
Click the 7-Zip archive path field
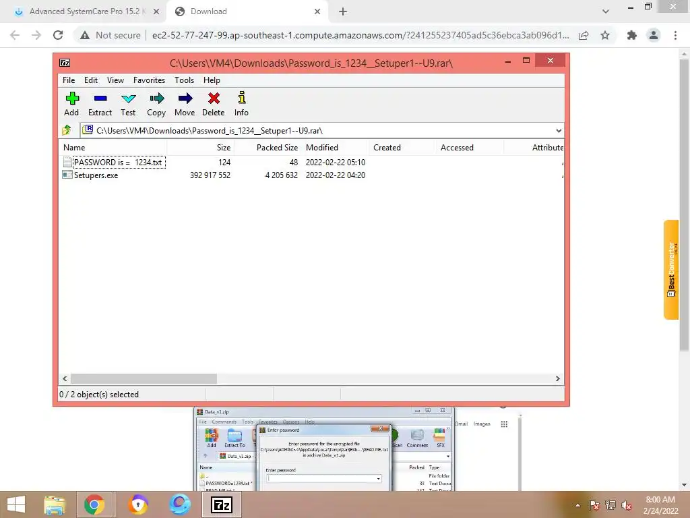pos(321,130)
